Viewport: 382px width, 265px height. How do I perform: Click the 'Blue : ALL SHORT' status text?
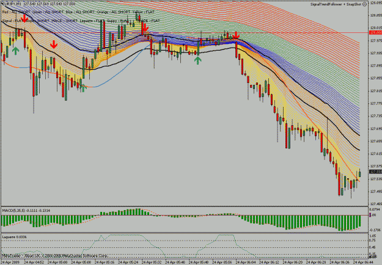click(x=80, y=12)
